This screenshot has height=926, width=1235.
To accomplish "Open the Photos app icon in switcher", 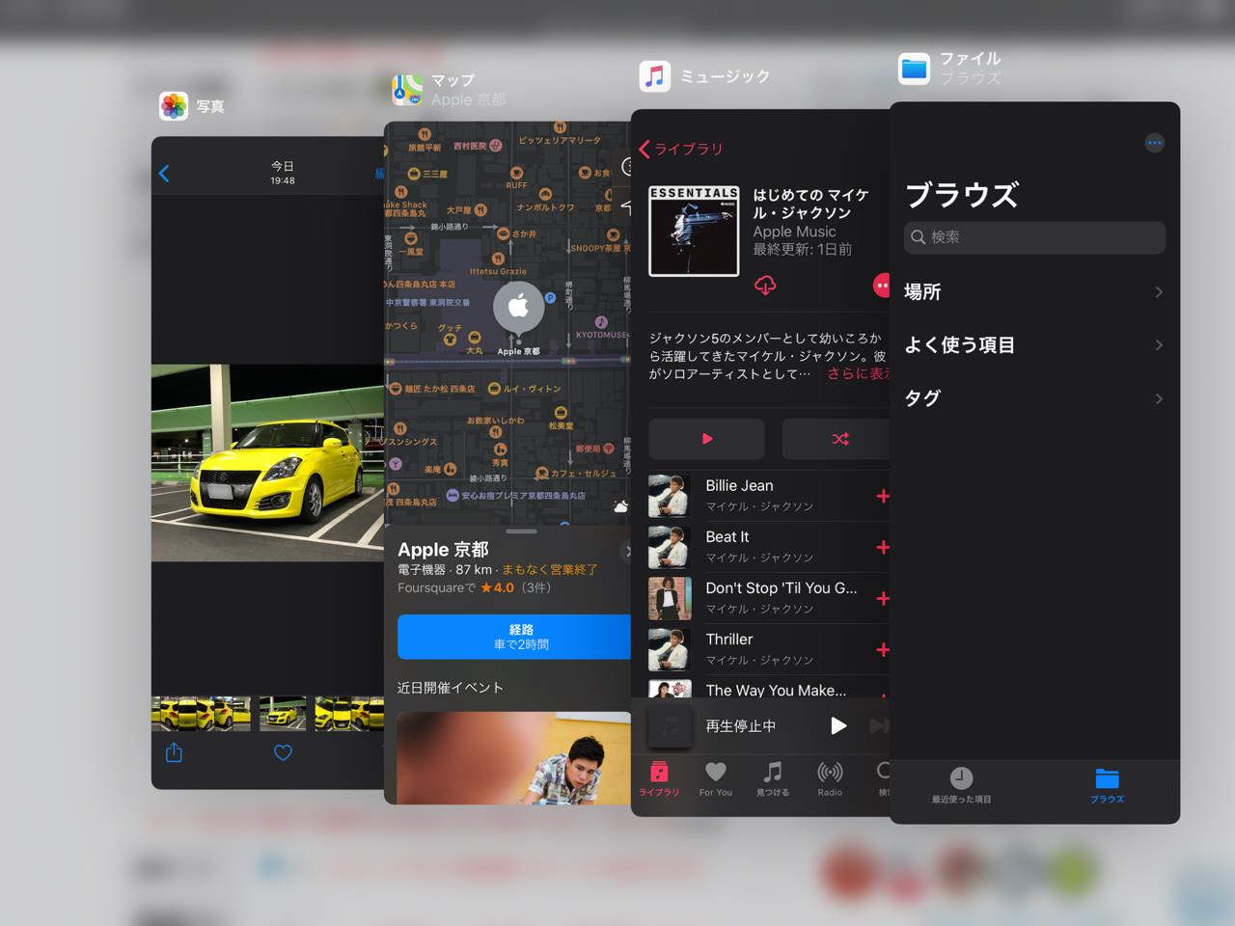I will [174, 106].
